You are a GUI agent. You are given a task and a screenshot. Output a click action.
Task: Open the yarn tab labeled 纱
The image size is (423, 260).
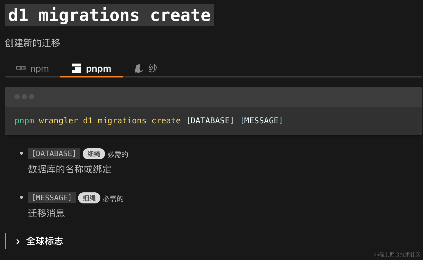pyautogui.click(x=146, y=68)
